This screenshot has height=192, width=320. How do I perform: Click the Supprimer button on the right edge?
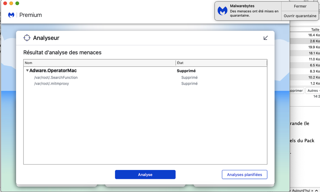[296, 90]
